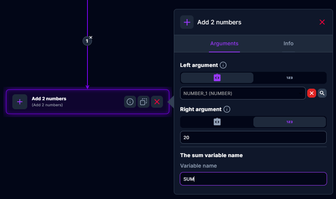
Task: Duplicate the Add 2 numbers node
Action: coord(144,102)
